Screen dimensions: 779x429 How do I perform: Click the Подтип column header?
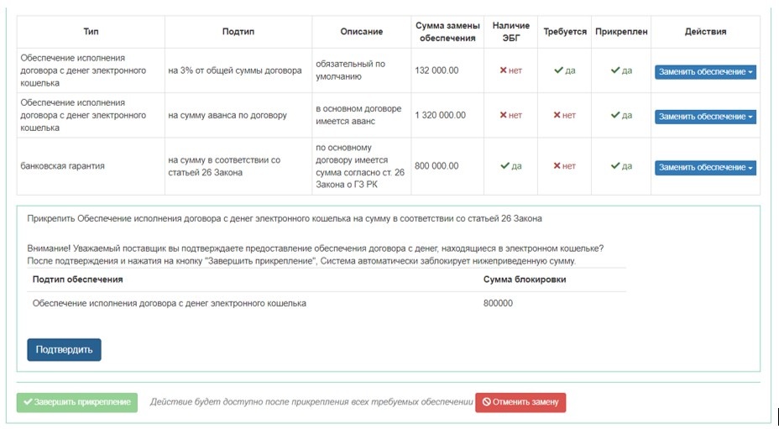tap(238, 32)
